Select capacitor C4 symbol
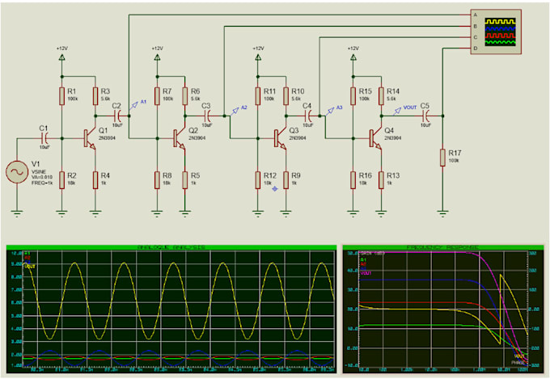 coord(308,116)
